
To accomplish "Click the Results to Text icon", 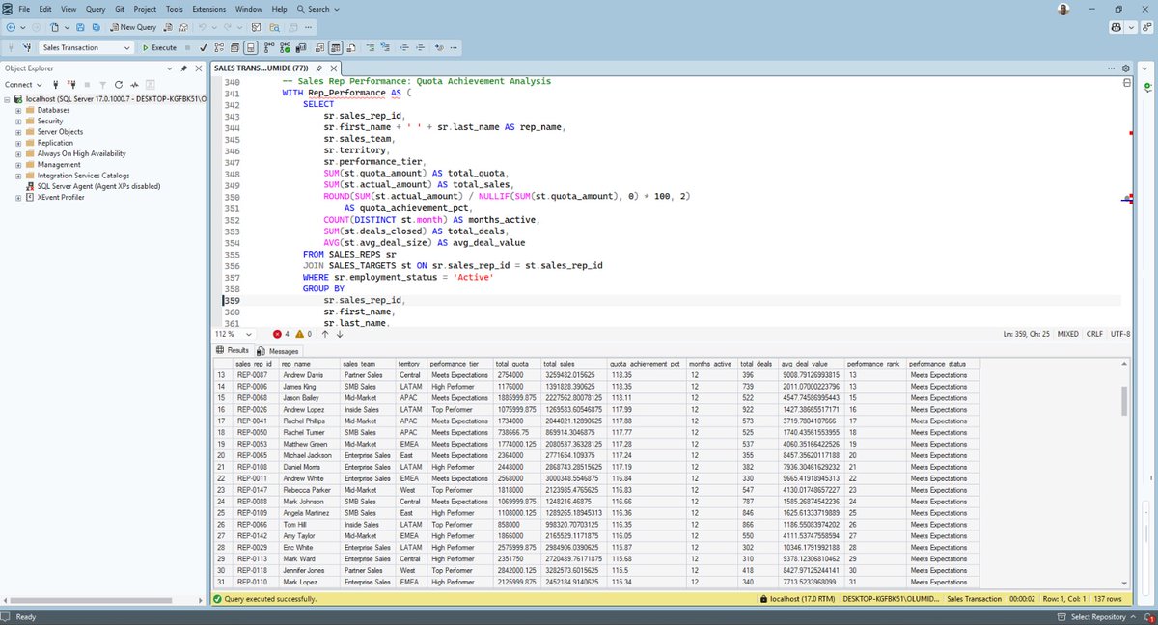I will [319, 47].
